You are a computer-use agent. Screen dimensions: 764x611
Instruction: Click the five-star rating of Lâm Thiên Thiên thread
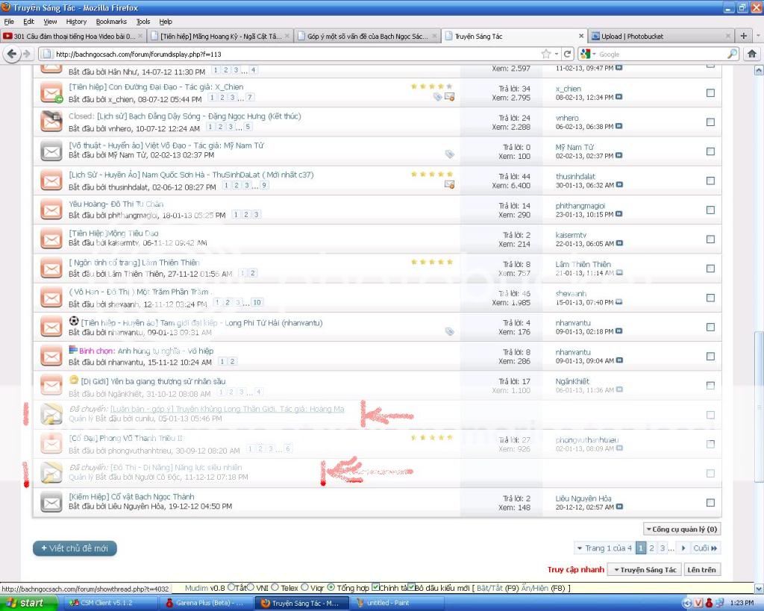(431, 262)
